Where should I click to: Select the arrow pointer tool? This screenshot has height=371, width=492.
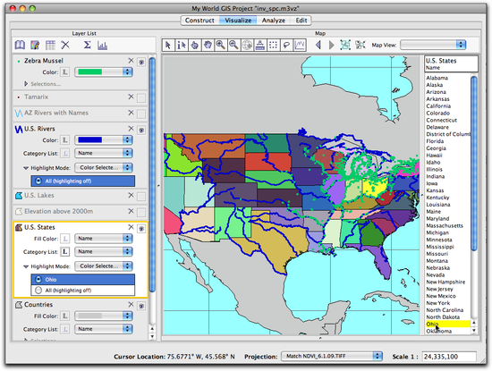coord(168,46)
